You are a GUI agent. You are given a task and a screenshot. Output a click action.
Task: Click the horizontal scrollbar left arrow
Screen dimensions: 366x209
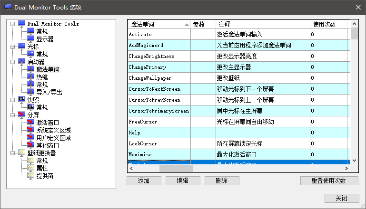pyautogui.click(x=131, y=168)
